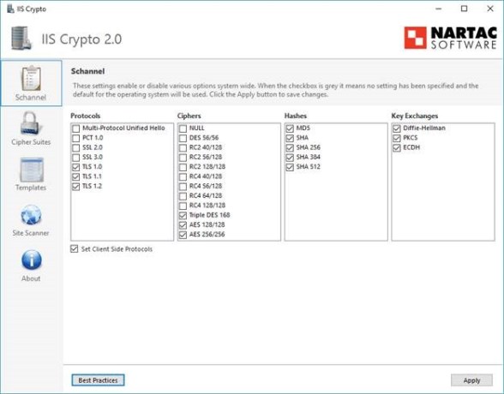504x394 pixels.
Task: Toggle the AES 256/256 cipher
Action: 183,235
